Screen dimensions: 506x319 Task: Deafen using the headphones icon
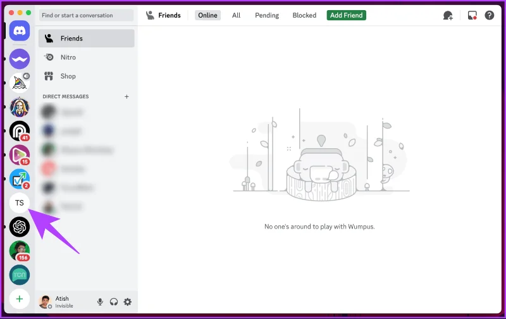coord(114,302)
